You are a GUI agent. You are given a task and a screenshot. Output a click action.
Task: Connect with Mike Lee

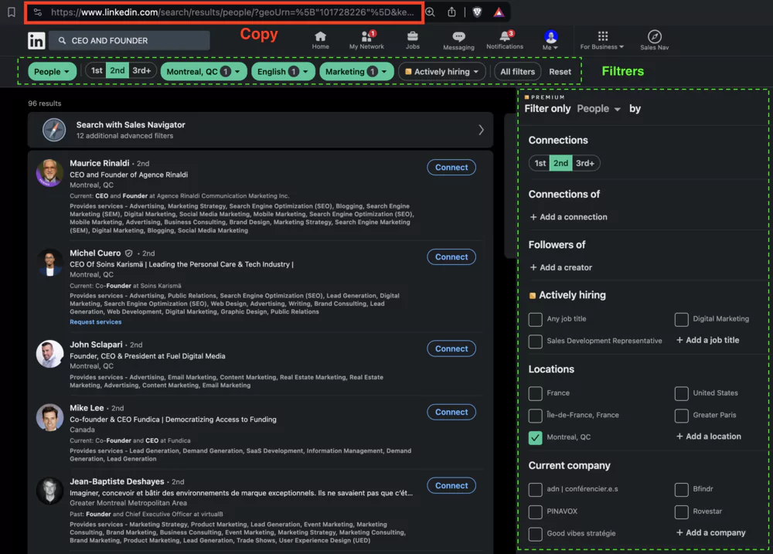tap(451, 412)
